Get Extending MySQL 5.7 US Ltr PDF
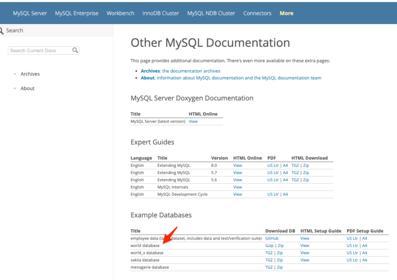 tap(273, 173)
